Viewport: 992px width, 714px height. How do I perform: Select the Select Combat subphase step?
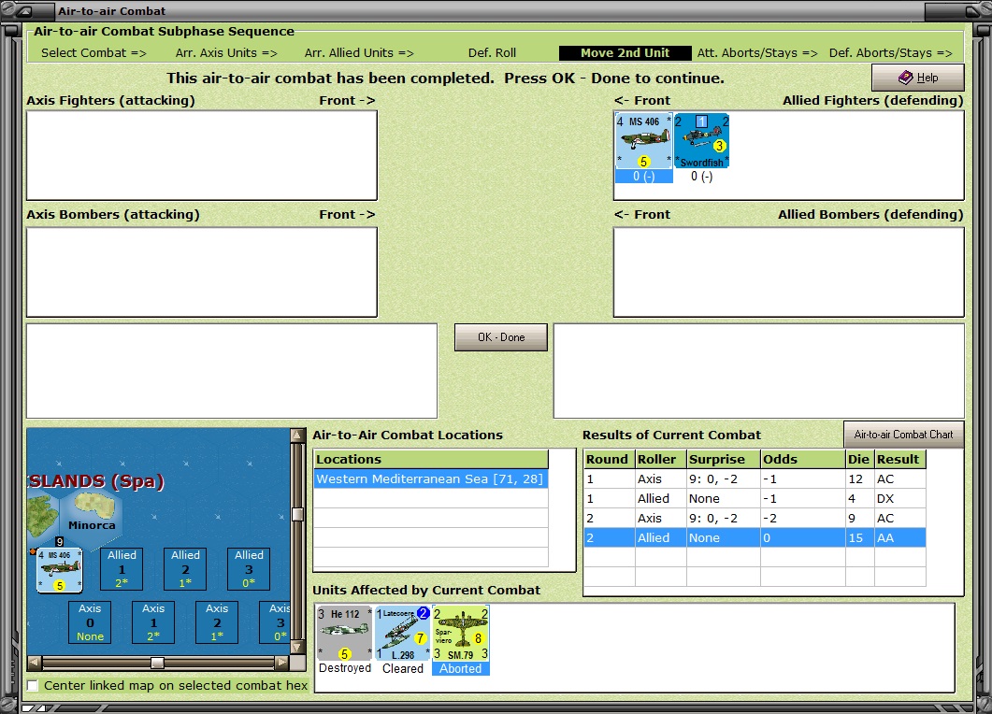[x=93, y=53]
